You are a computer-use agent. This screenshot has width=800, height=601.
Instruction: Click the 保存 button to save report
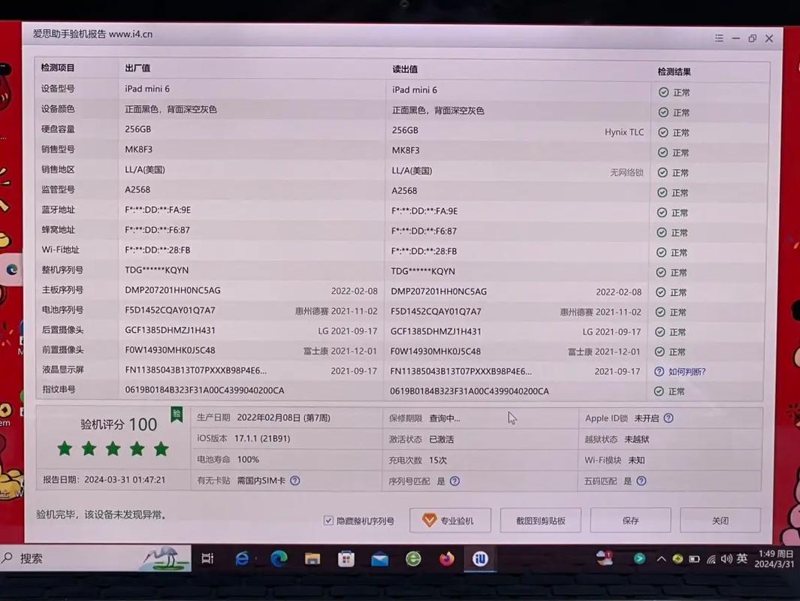pyautogui.click(x=629, y=520)
